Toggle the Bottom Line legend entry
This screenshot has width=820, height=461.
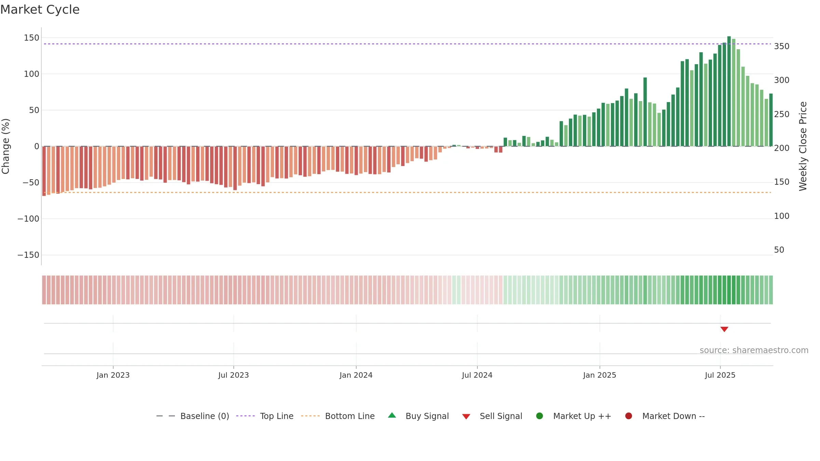point(338,416)
